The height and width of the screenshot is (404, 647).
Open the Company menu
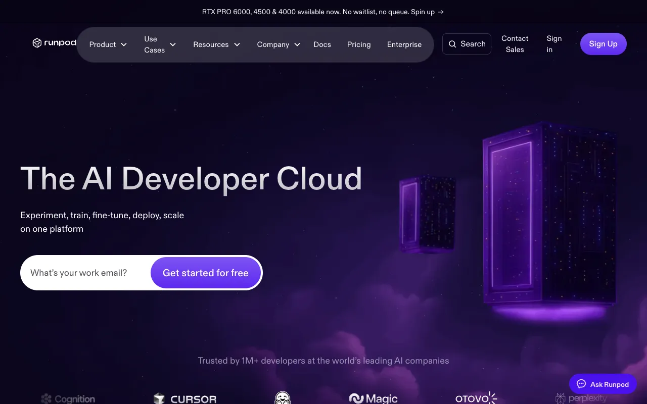(x=279, y=44)
